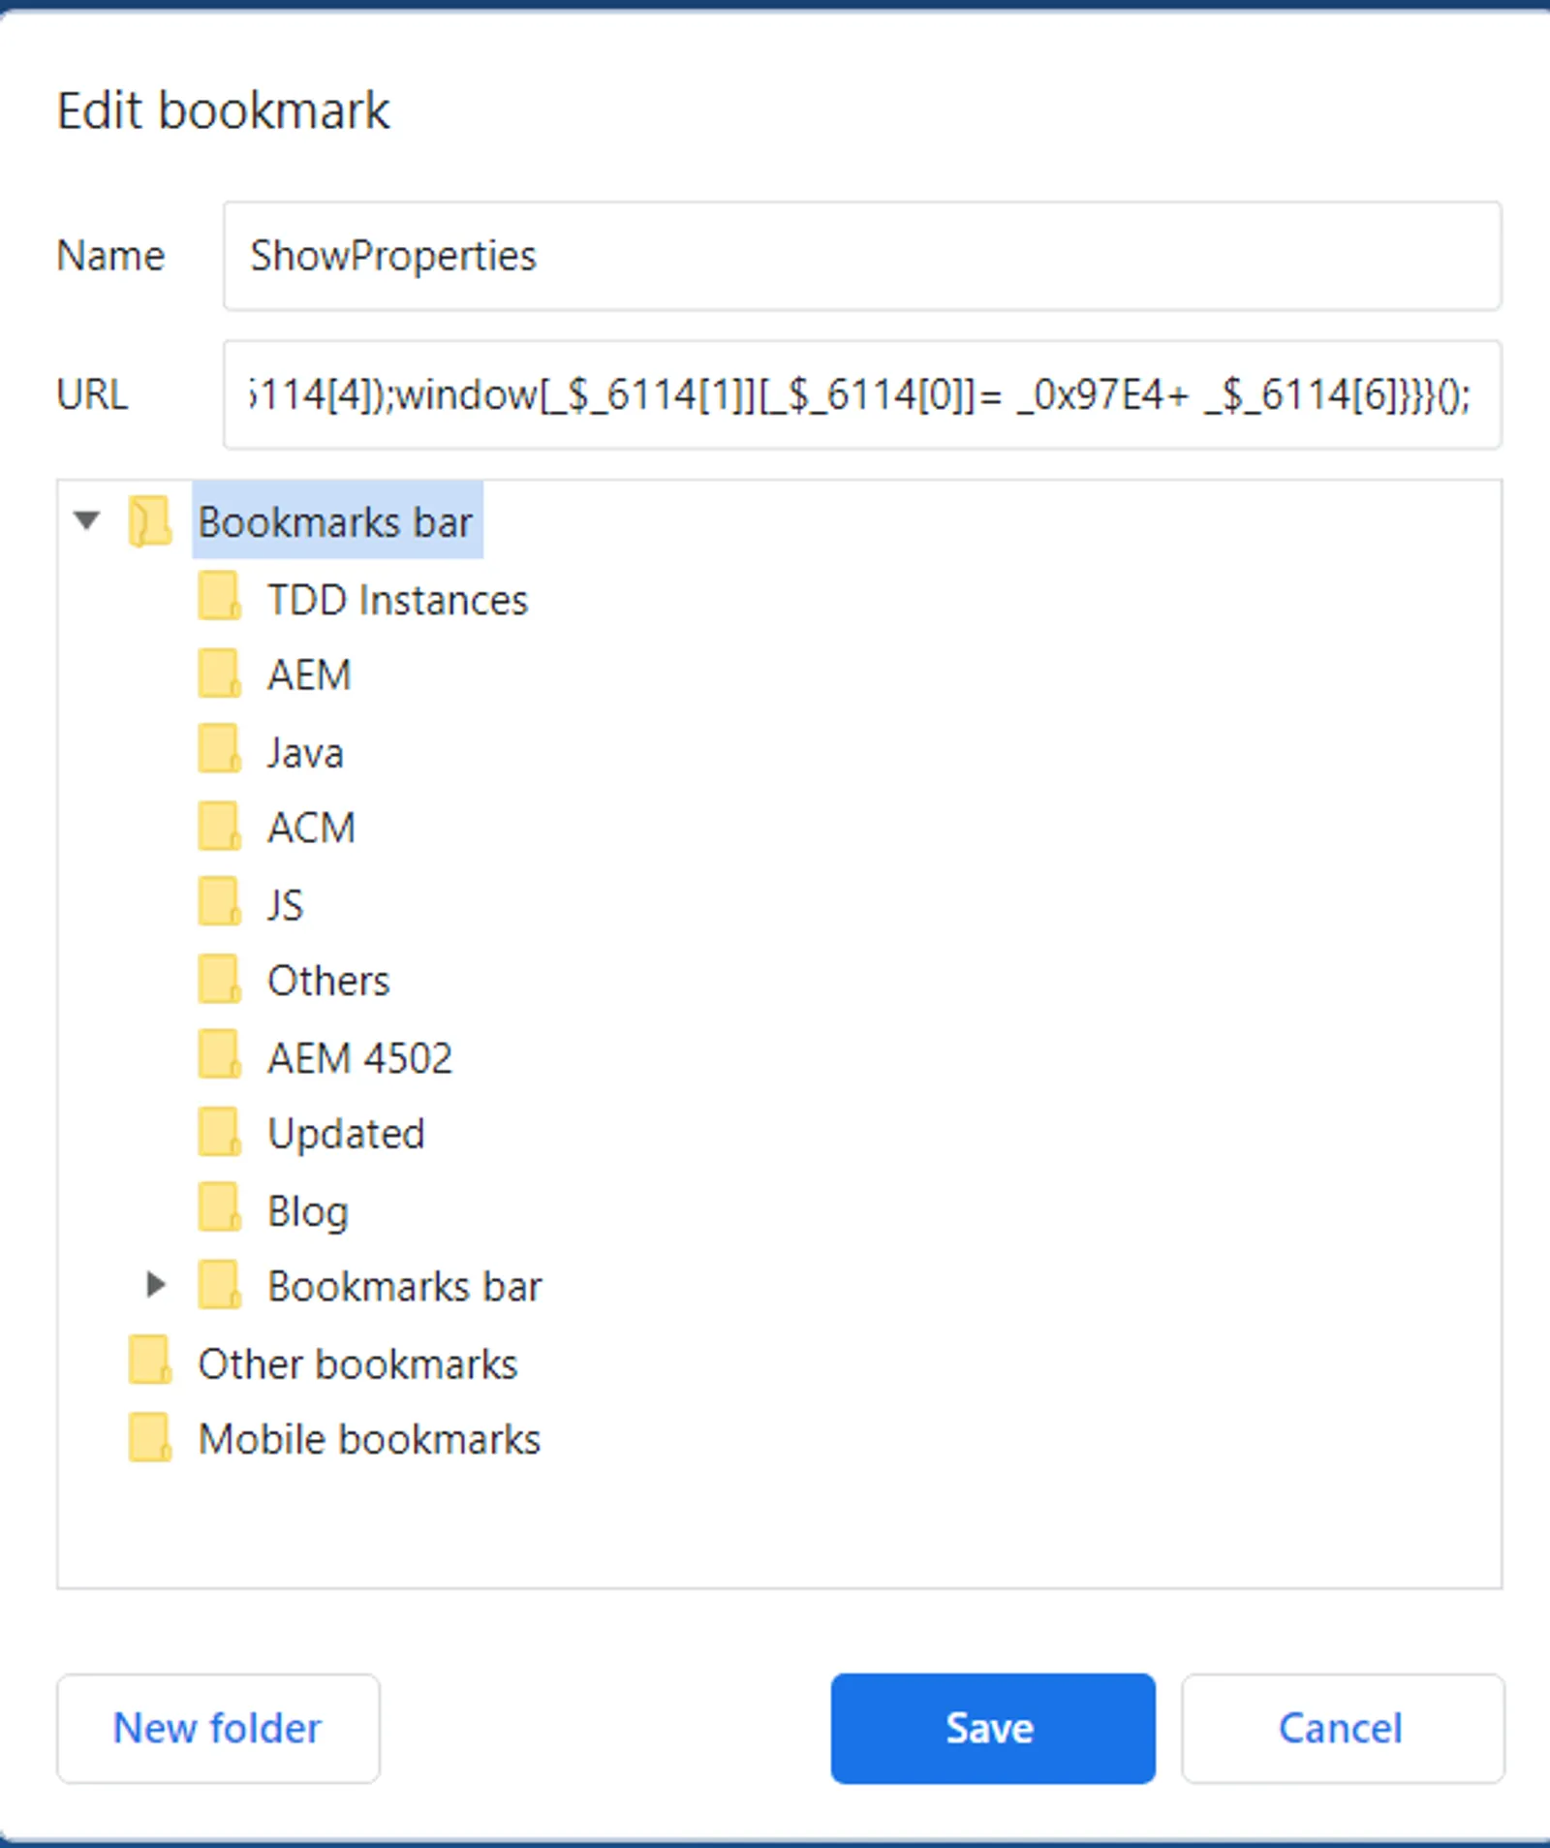1550x1848 pixels.
Task: Select the Updated folder
Action: [x=346, y=1134]
